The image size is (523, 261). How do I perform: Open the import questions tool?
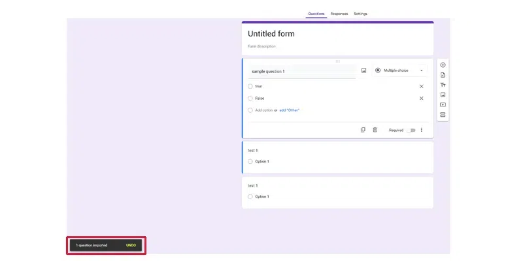tap(443, 75)
